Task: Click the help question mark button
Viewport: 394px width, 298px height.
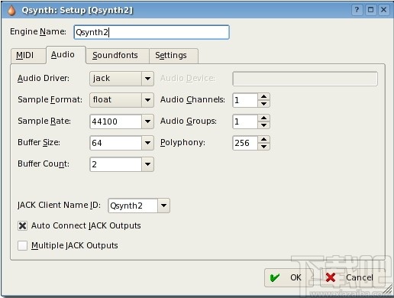Action: click(x=357, y=10)
